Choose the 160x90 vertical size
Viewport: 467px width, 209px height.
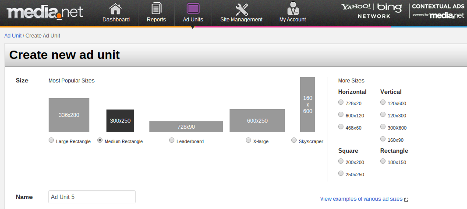383,139
